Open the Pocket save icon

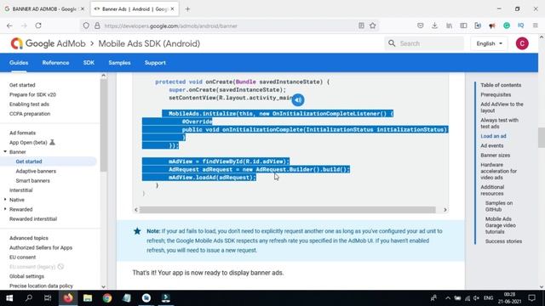pos(420,25)
